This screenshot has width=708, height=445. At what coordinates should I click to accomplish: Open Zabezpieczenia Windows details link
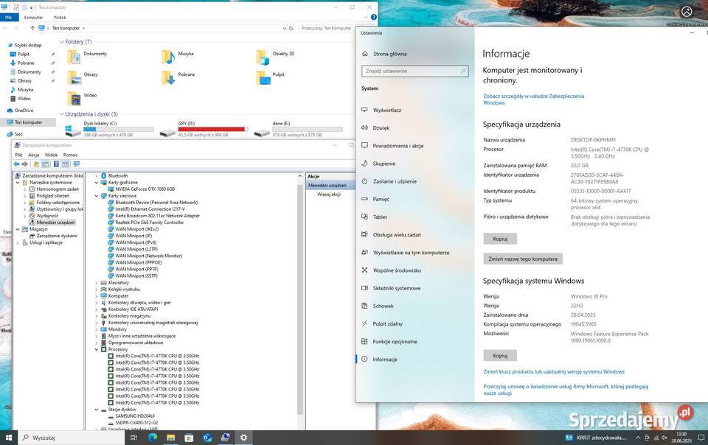(536, 99)
